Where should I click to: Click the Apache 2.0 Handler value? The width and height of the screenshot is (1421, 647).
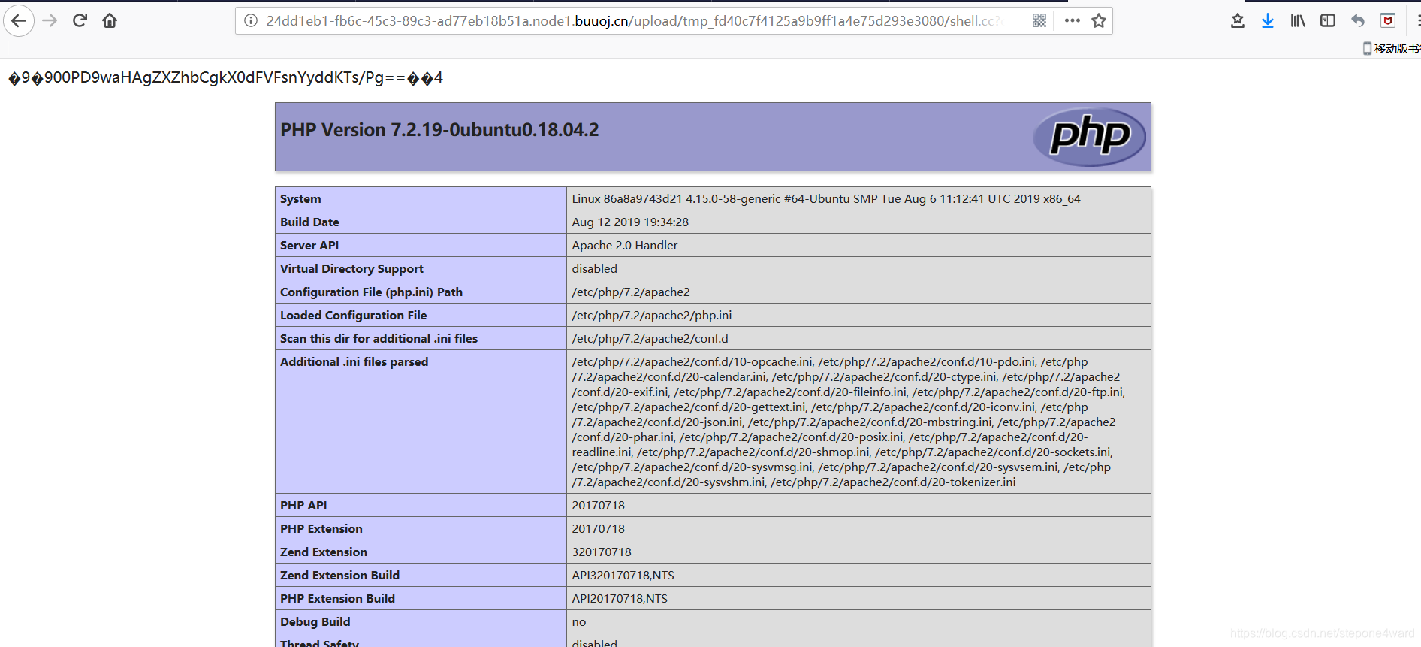[624, 246]
